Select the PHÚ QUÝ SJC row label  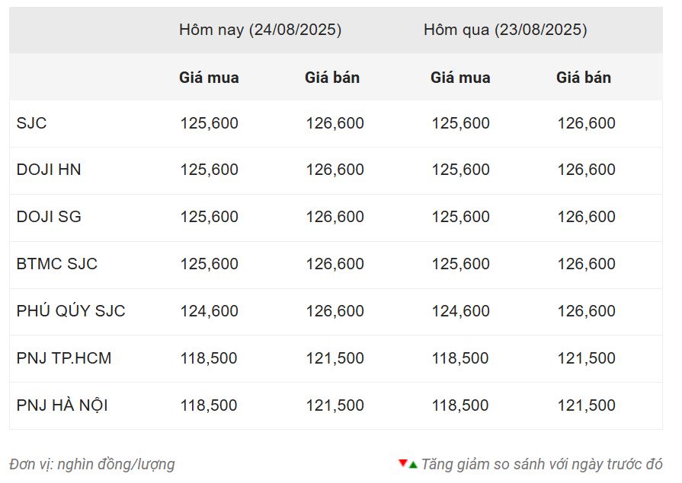pyautogui.click(x=71, y=311)
